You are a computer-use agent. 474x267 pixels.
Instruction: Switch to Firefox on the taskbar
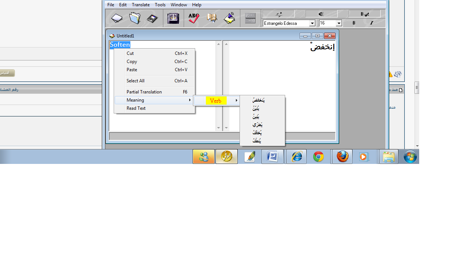pos(342,156)
